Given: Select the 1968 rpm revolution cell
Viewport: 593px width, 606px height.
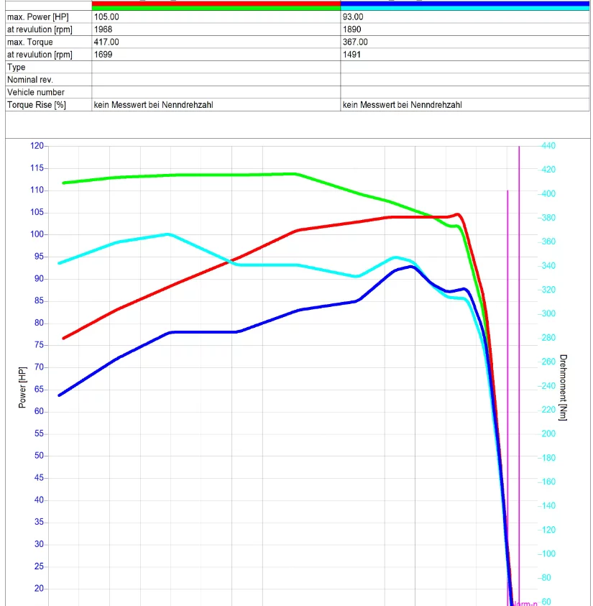Looking at the screenshot, I should coord(216,29).
